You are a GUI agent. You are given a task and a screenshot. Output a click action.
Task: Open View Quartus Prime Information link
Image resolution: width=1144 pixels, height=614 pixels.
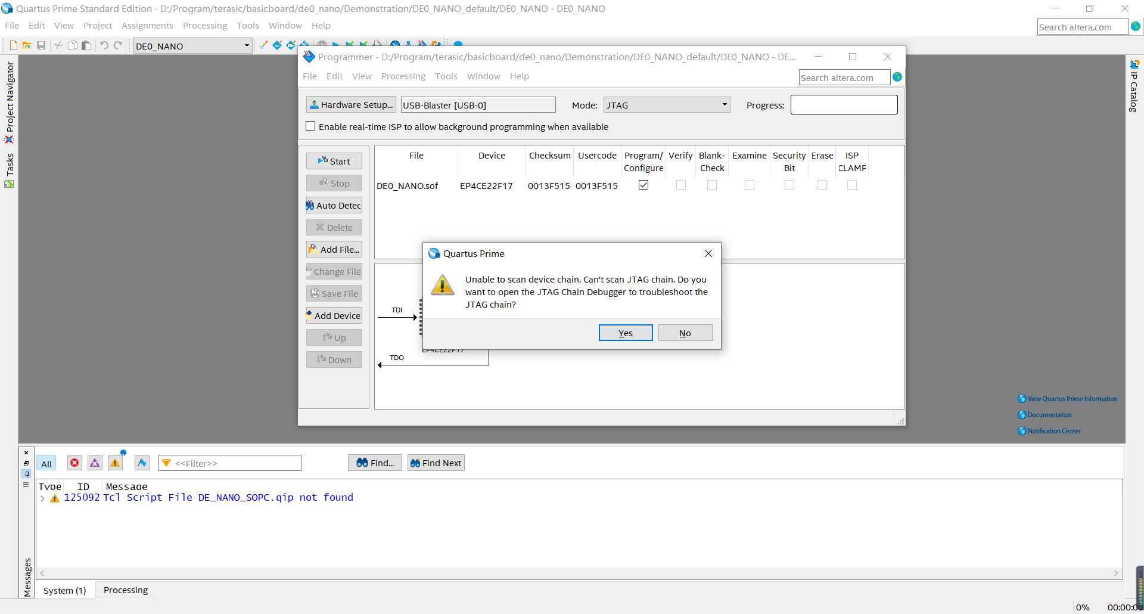[1068, 399]
